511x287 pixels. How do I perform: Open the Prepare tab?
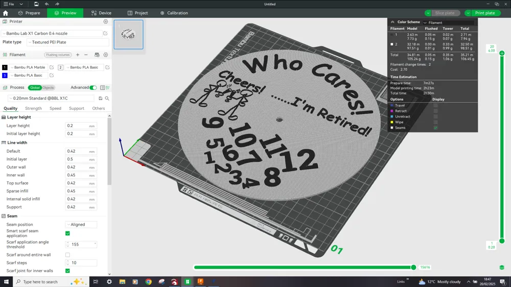point(29,13)
